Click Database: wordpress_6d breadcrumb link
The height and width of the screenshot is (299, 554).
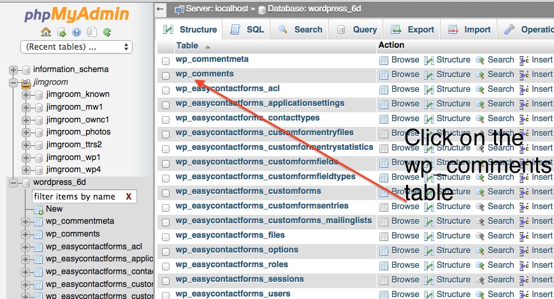click(x=314, y=9)
